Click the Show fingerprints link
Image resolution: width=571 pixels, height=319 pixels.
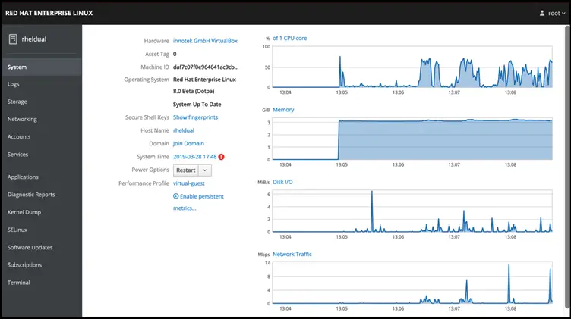point(196,117)
